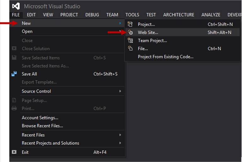Click the Microsoft Visual Studio title text
The width and height of the screenshot is (242, 162).
coord(52,6)
